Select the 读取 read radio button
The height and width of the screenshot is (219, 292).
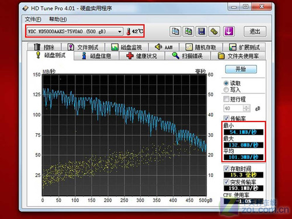click(x=226, y=84)
